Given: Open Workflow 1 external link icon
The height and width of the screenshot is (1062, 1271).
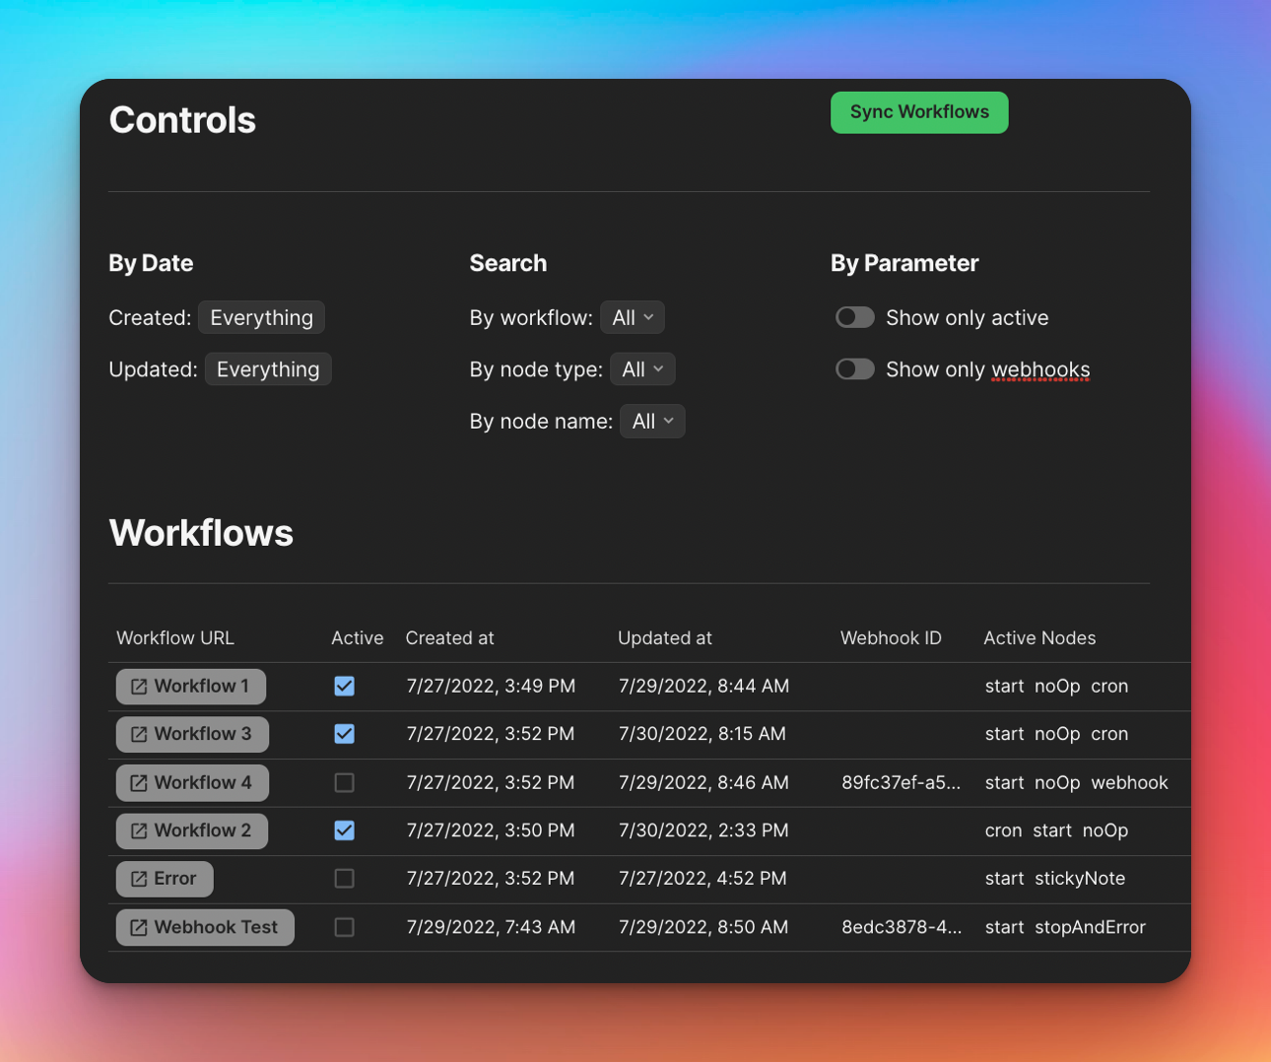Looking at the screenshot, I should tap(139, 687).
